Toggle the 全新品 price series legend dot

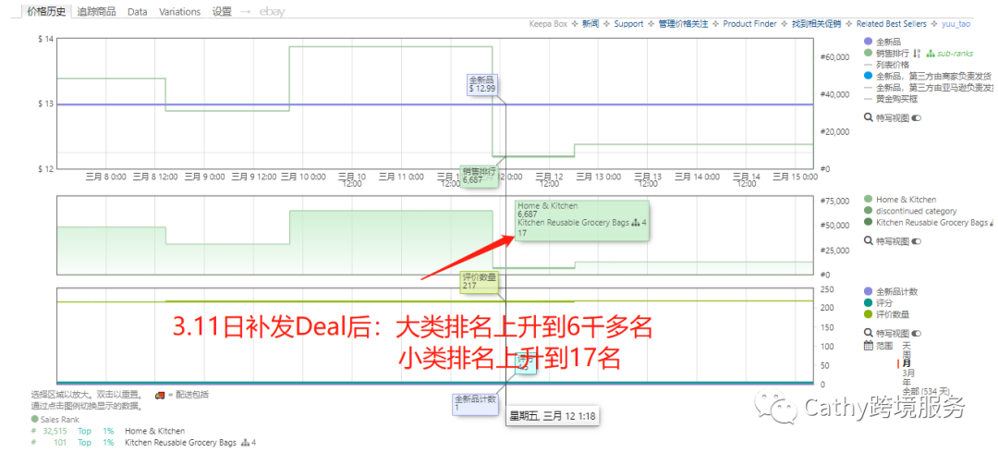click(x=868, y=42)
